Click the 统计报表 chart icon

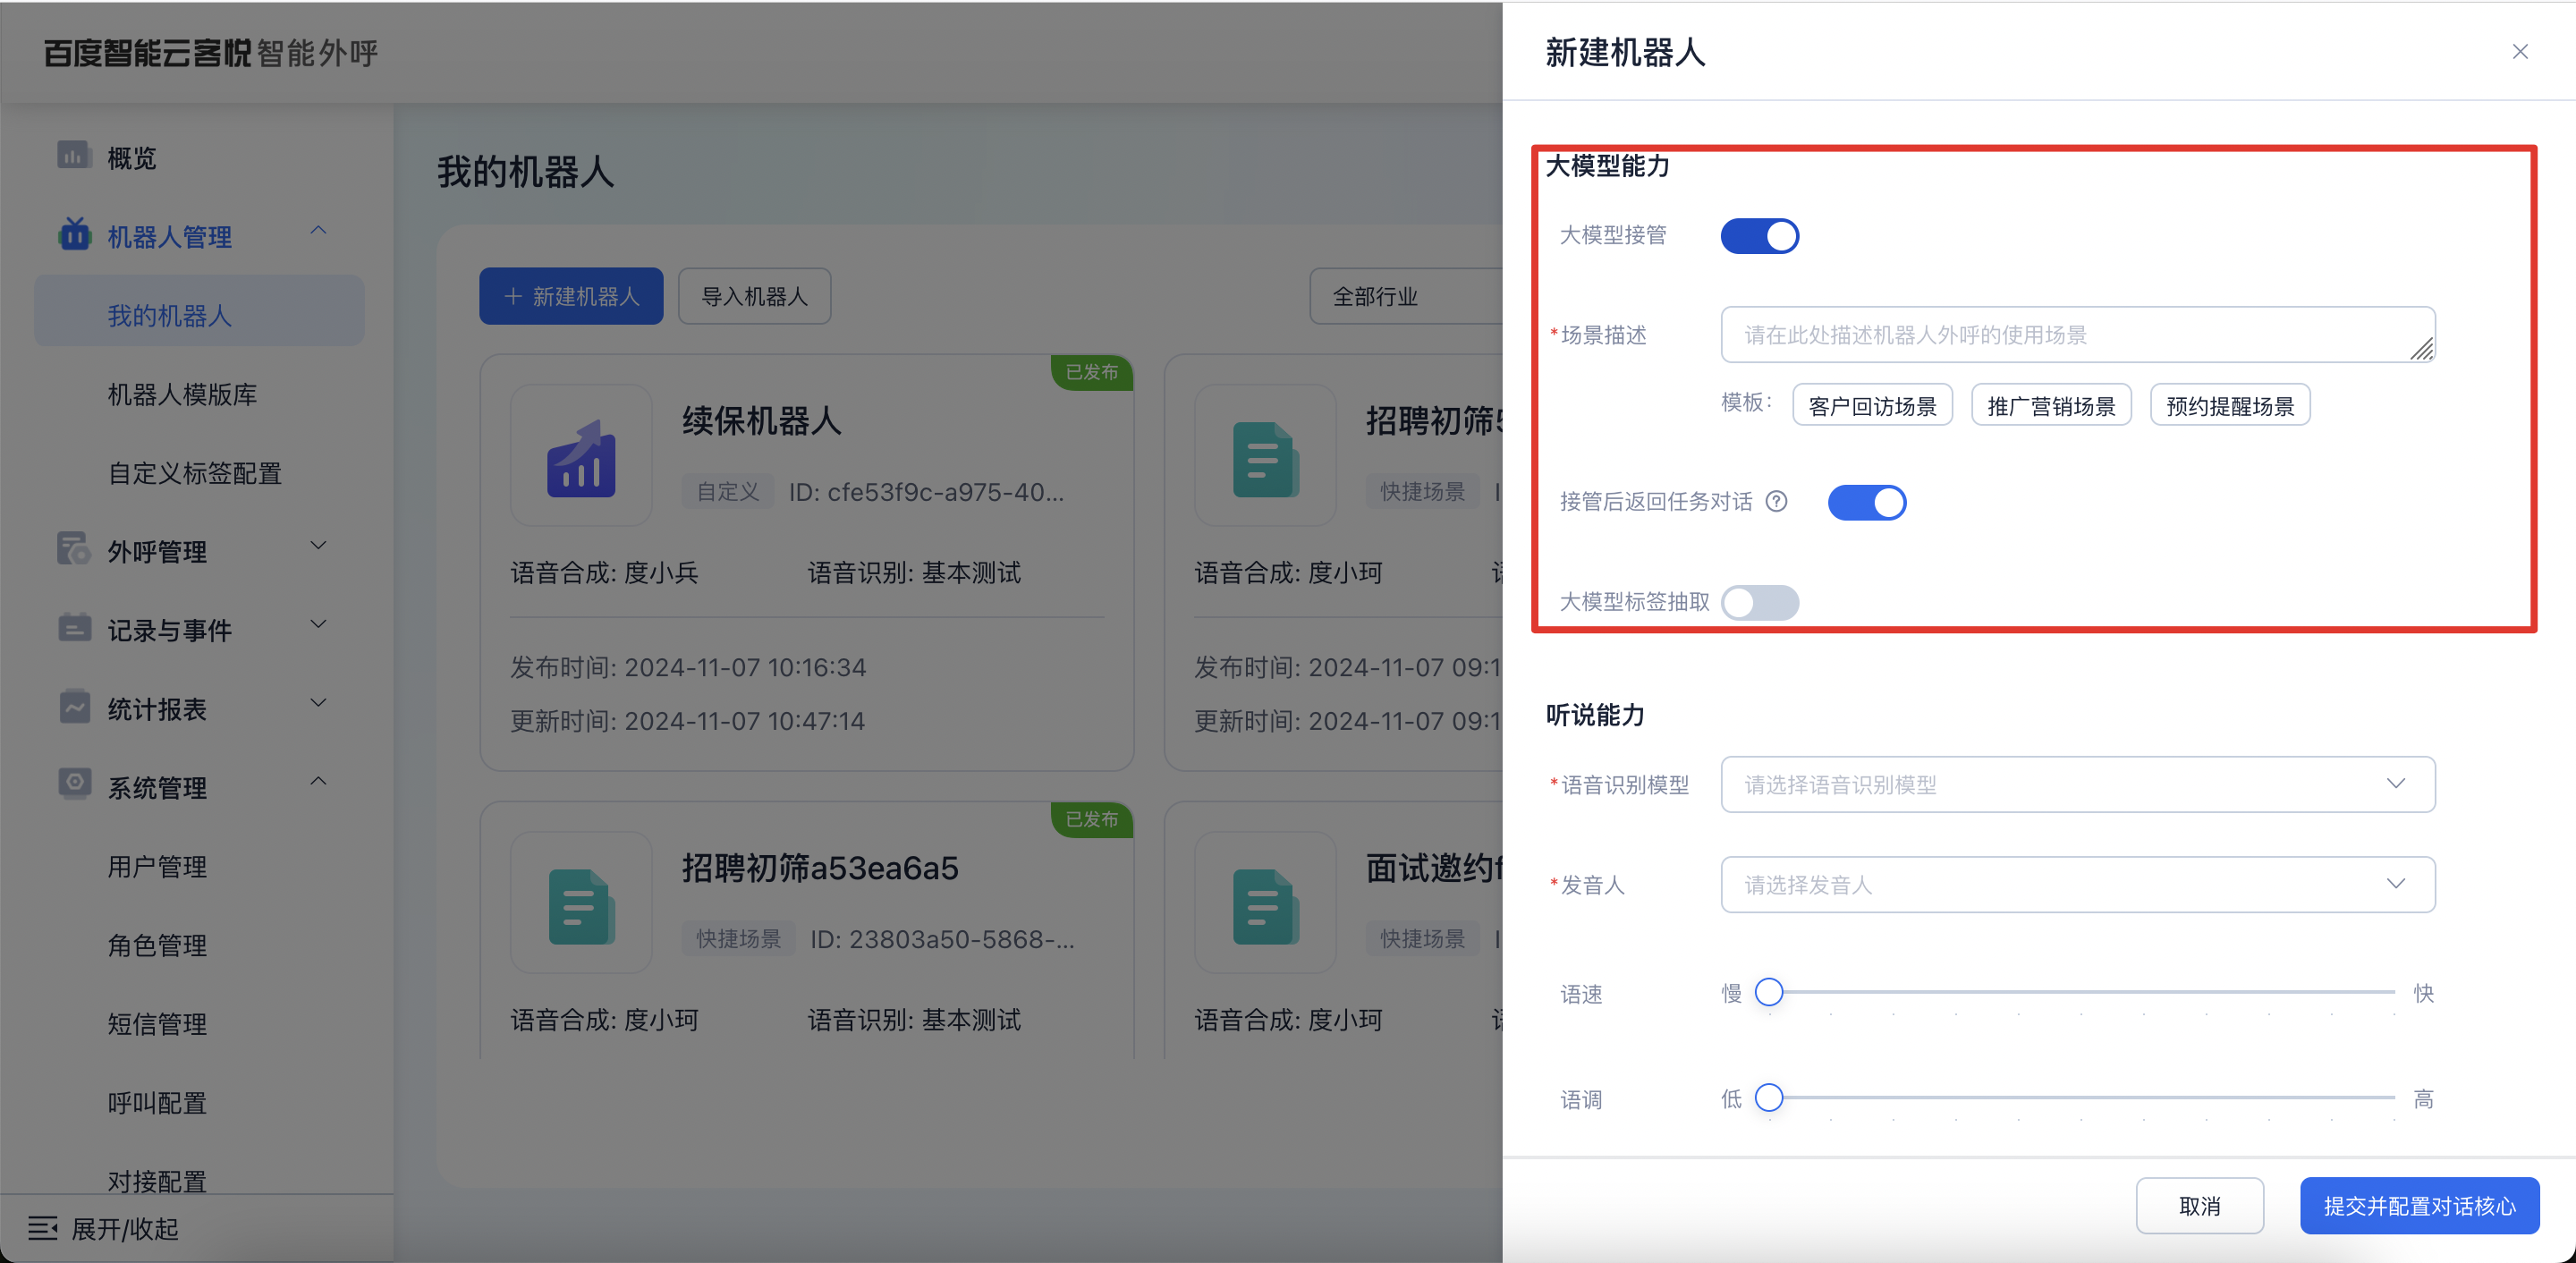coord(74,707)
